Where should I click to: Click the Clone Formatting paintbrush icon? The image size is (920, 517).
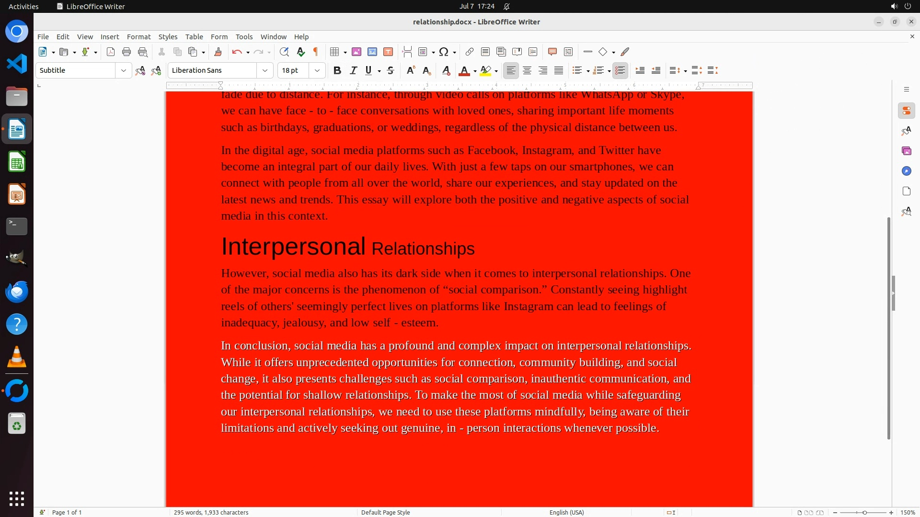[x=218, y=52]
